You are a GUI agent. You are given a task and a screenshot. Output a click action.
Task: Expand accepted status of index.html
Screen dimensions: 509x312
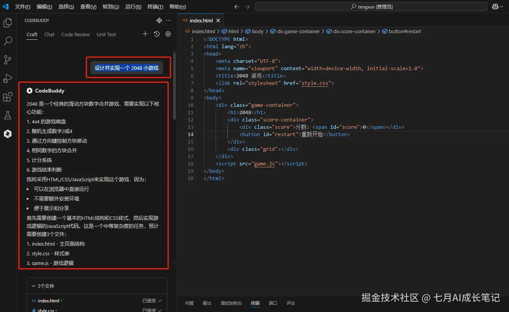click(152, 300)
